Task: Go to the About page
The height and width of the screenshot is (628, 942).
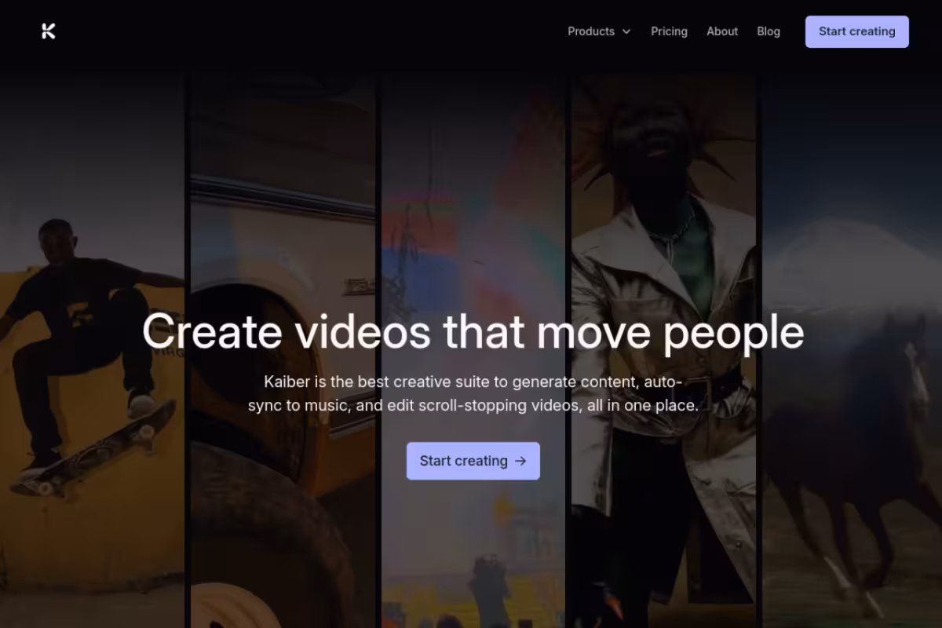Action: coord(722,31)
